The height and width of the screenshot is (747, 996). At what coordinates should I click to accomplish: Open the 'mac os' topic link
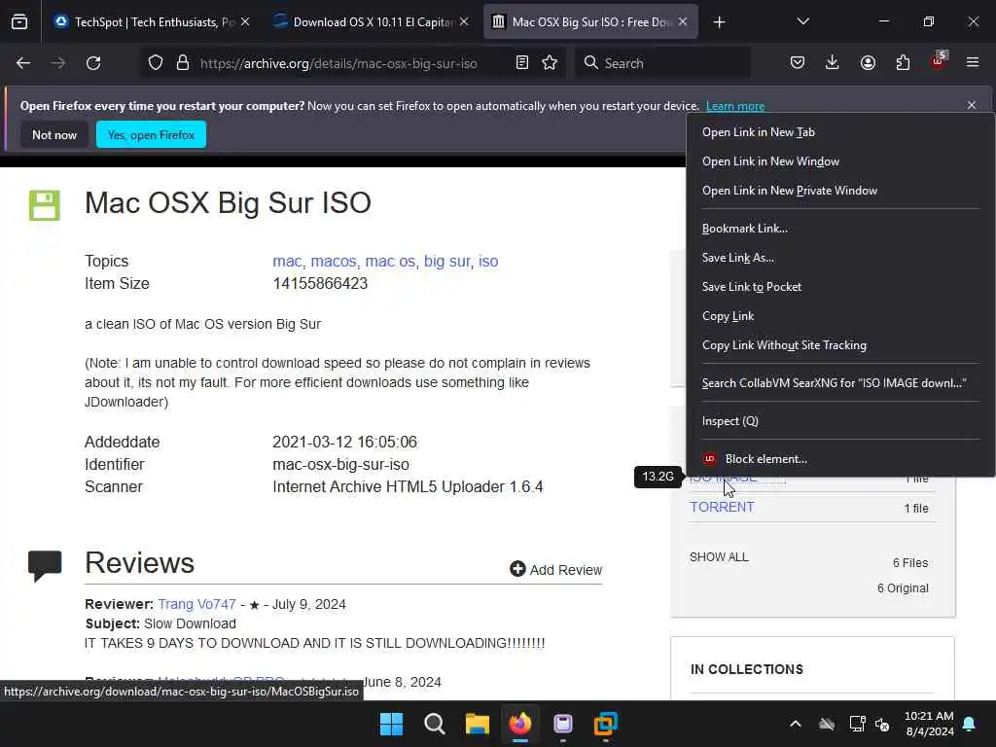(390, 261)
